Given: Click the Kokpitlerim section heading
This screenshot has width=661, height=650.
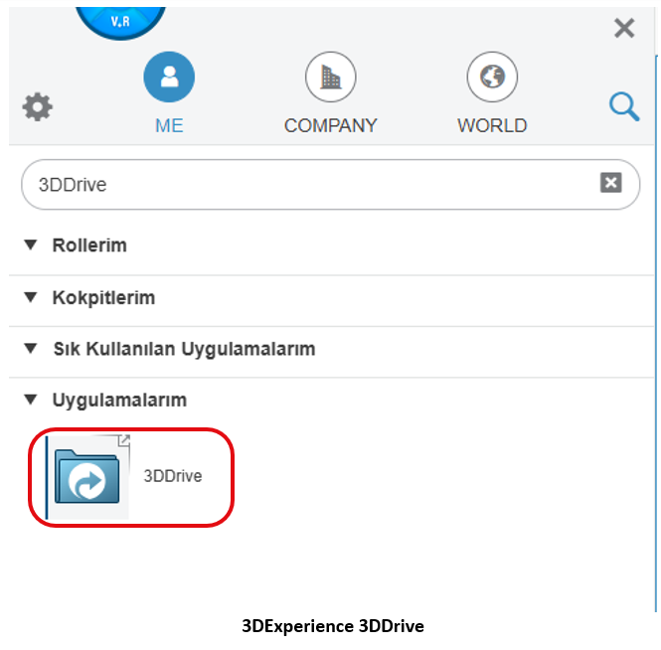Looking at the screenshot, I should 103,297.
